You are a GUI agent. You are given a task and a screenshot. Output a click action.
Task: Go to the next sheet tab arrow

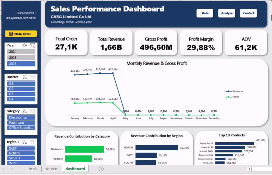pyautogui.click(x=12, y=169)
